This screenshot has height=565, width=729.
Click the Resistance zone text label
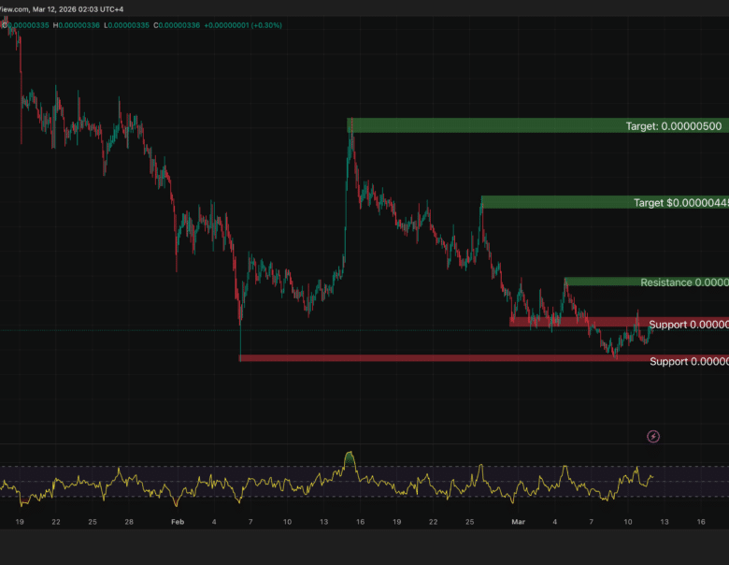683,282
